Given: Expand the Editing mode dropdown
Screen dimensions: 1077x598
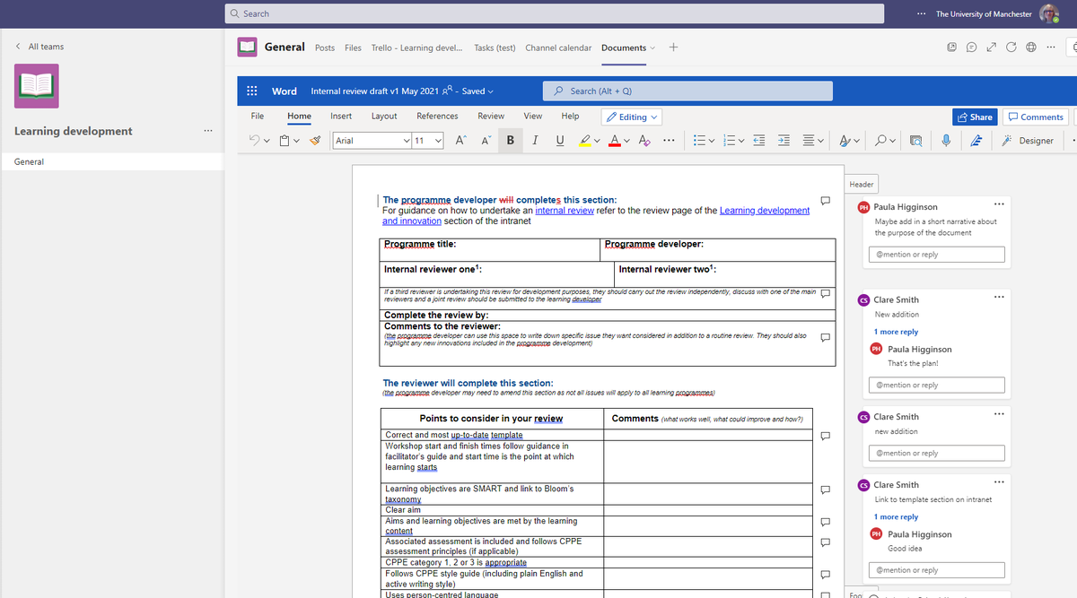Looking at the screenshot, I should coord(632,117).
